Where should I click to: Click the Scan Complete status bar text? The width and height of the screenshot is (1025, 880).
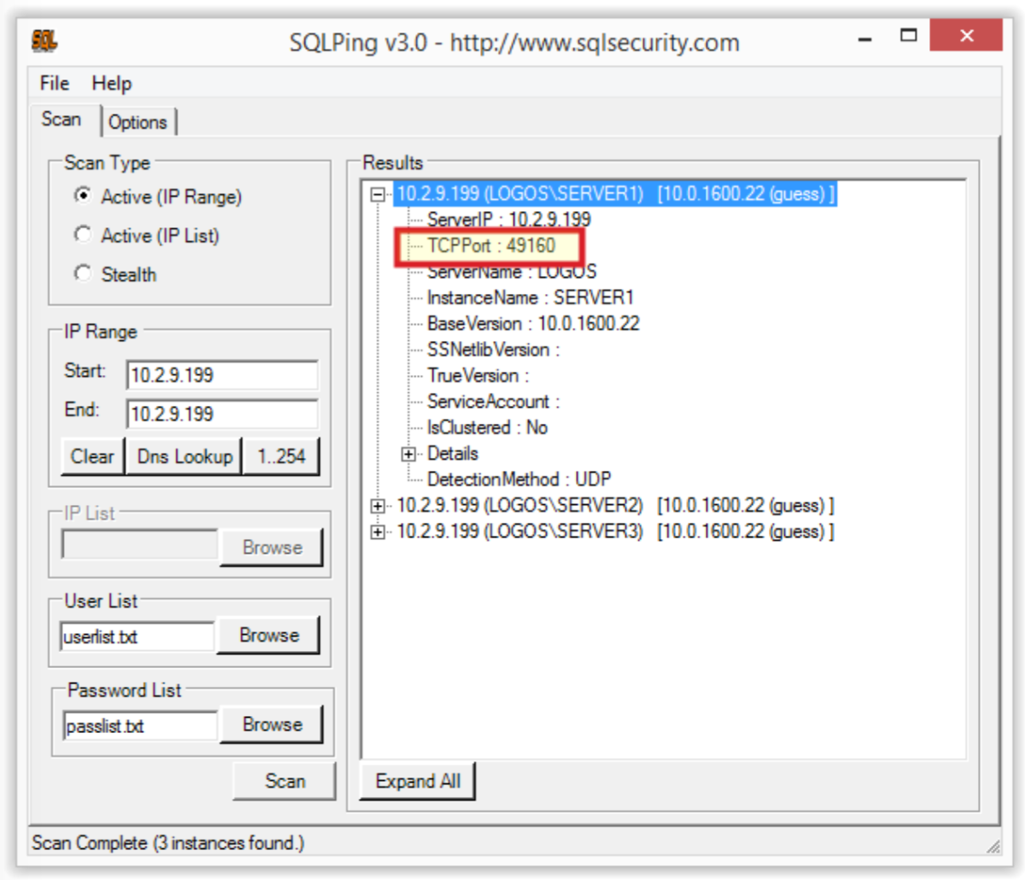tap(167, 842)
